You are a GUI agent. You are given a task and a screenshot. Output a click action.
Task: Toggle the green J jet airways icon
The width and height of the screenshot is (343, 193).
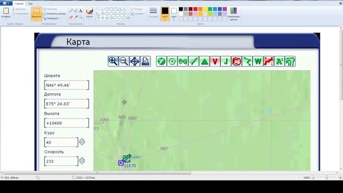tap(226, 61)
